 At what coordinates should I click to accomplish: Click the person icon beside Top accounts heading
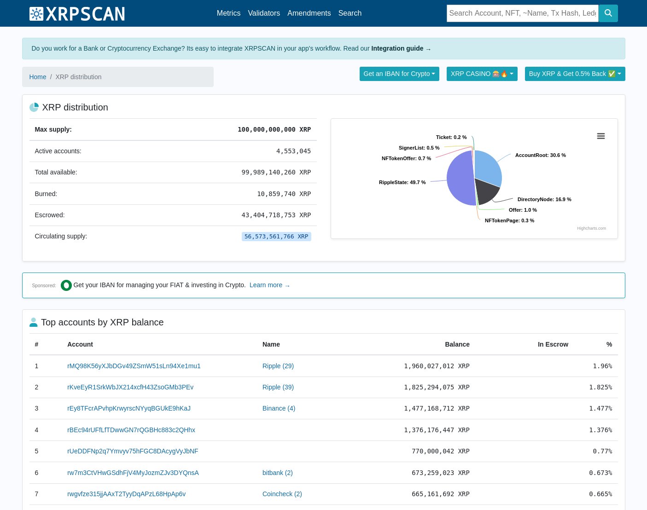[x=33, y=322]
